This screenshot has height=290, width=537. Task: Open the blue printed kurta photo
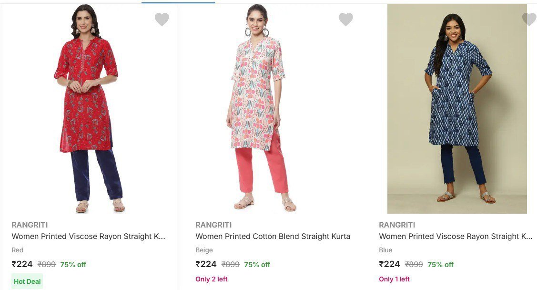click(x=457, y=109)
